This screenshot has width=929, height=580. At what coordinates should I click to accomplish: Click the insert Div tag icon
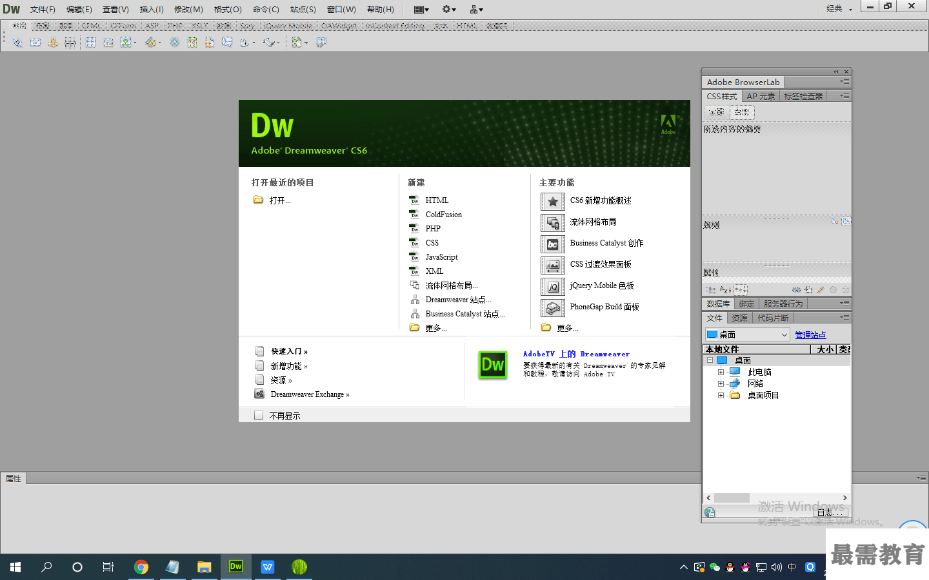pyautogui.click(x=108, y=43)
